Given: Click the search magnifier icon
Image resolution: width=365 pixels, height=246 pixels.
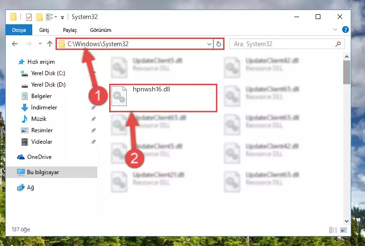Looking at the screenshot, I should point(338,44).
